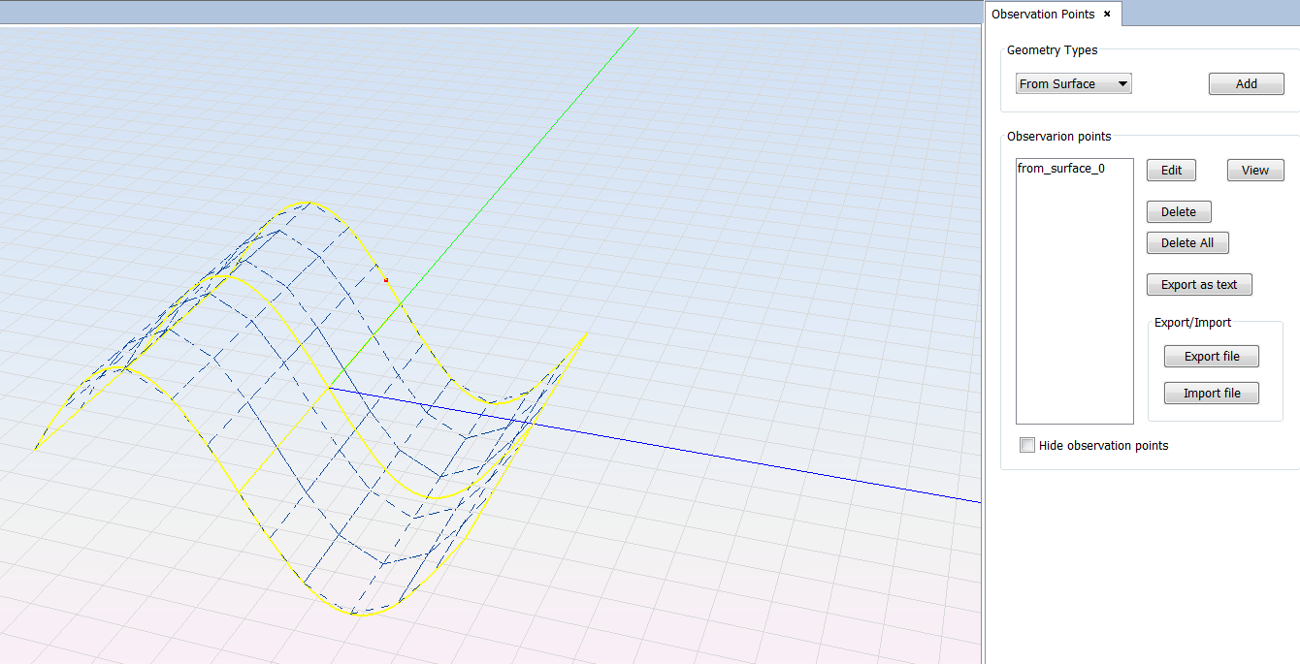Screen dimensions: 1300x664
Task: Click the Import file button
Action: coord(1211,394)
